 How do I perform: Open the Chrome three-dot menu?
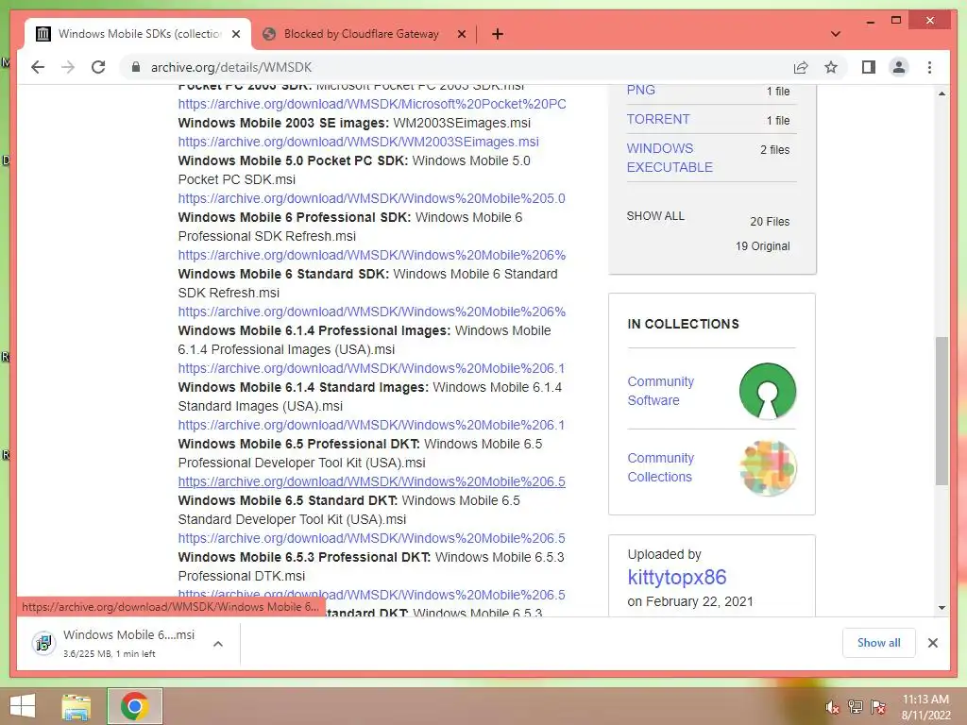coord(929,67)
